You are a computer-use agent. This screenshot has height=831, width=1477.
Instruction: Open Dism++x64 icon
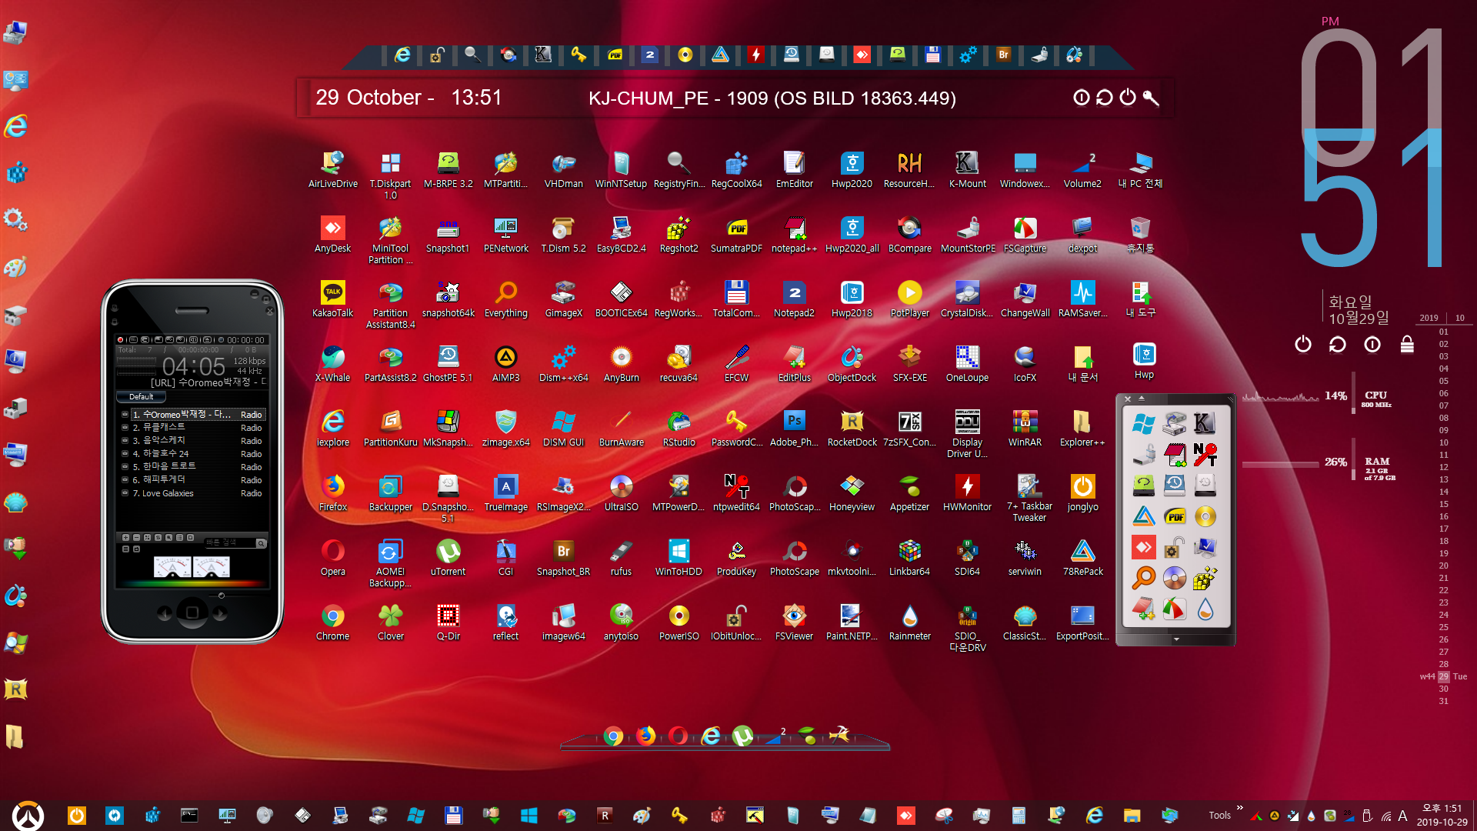(x=563, y=363)
